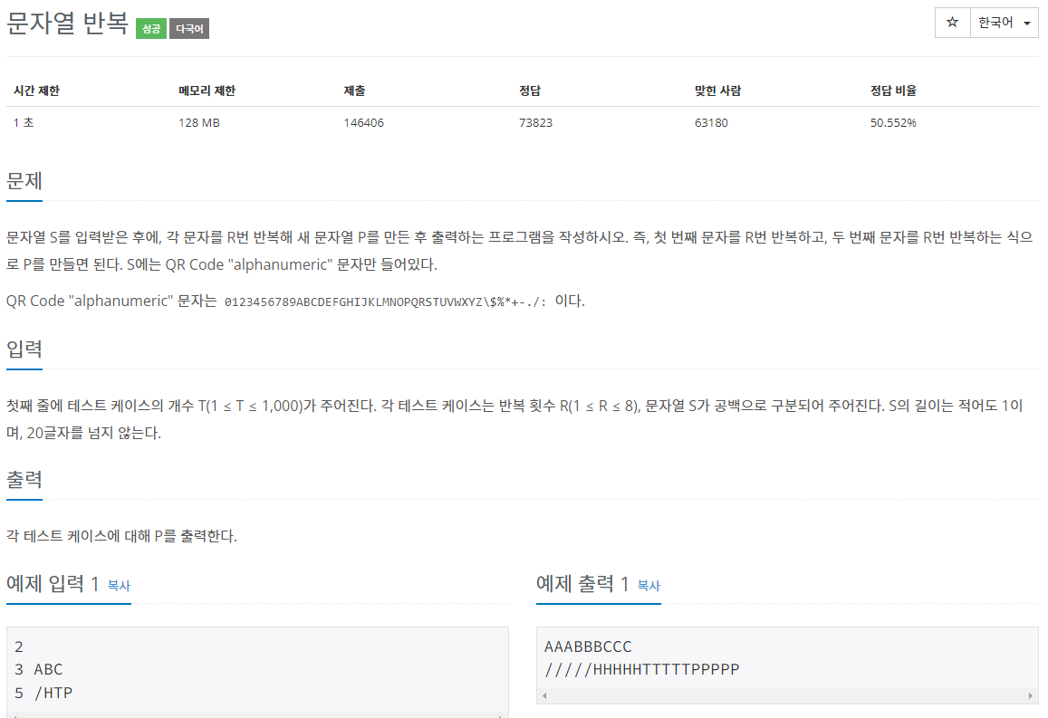The width and height of the screenshot is (1048, 718).
Task: Click the 146406 submissions value
Action: point(363,123)
